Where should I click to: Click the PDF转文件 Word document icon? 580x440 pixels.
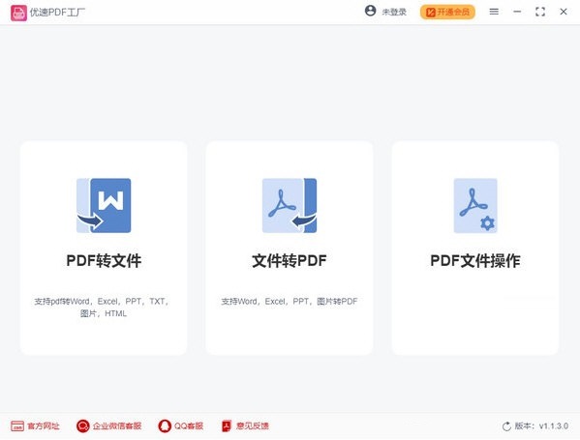104,205
